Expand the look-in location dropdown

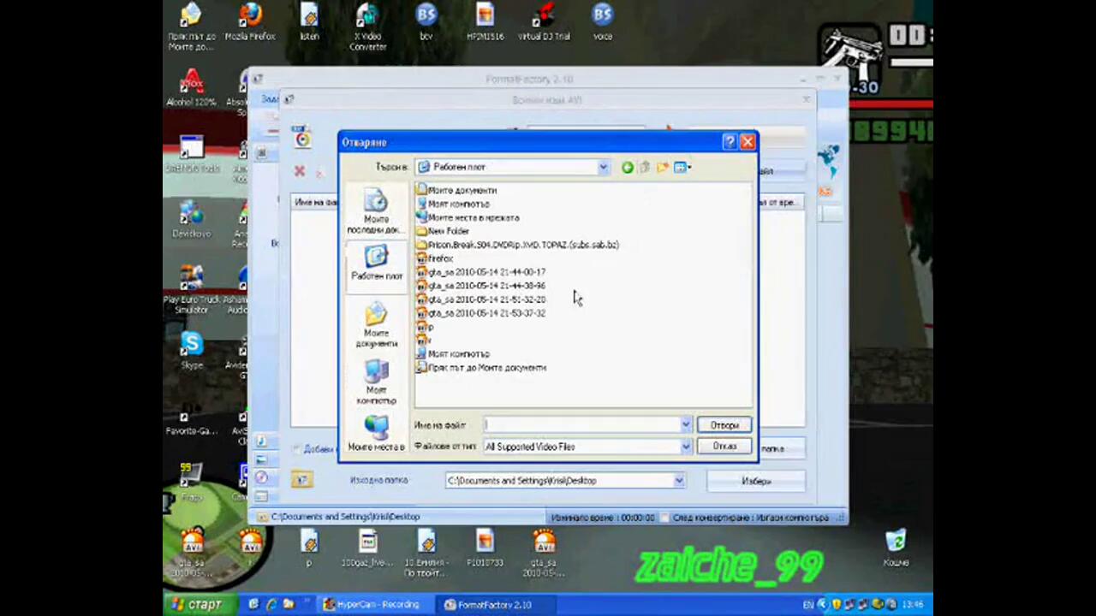[604, 168]
